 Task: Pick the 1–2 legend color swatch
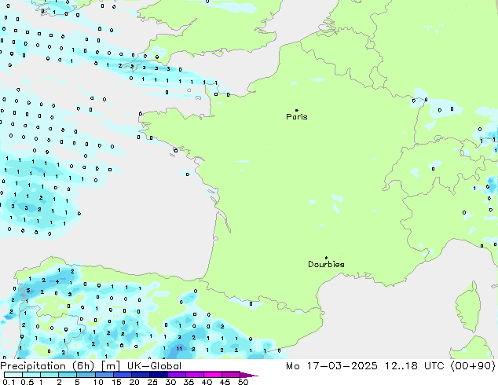(x=49, y=375)
